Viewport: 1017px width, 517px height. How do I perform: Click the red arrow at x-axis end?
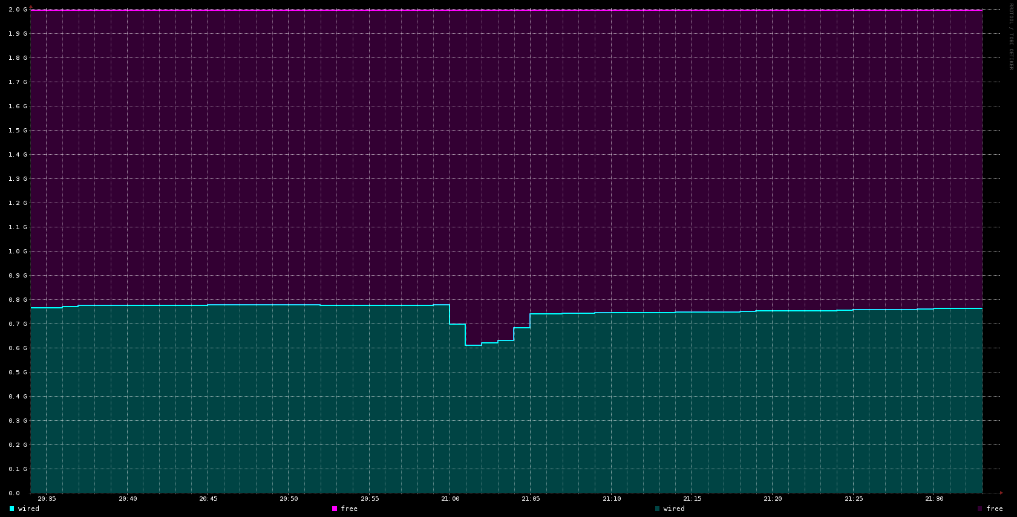(x=1001, y=493)
